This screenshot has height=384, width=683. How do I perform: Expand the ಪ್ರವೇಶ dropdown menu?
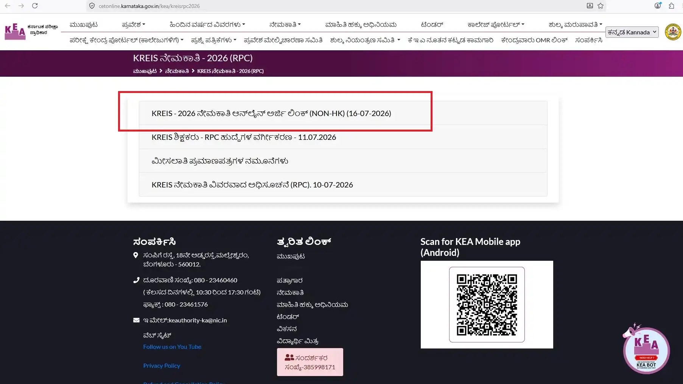(x=134, y=25)
